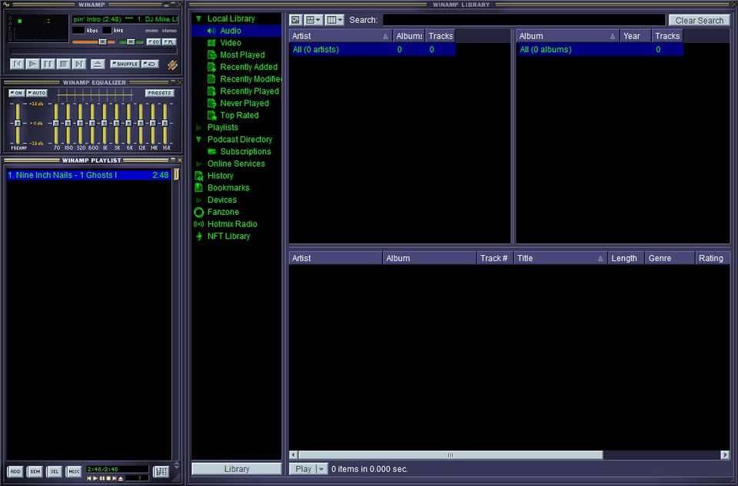Collapse the Local Library tree node

coord(198,18)
